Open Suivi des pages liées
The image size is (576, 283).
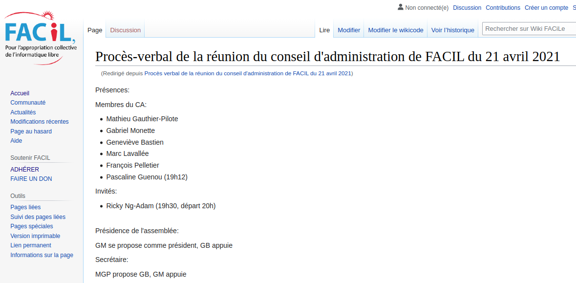click(38, 217)
